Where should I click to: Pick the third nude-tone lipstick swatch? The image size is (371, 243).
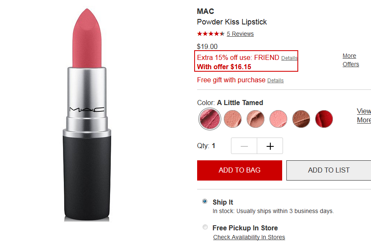(256, 119)
